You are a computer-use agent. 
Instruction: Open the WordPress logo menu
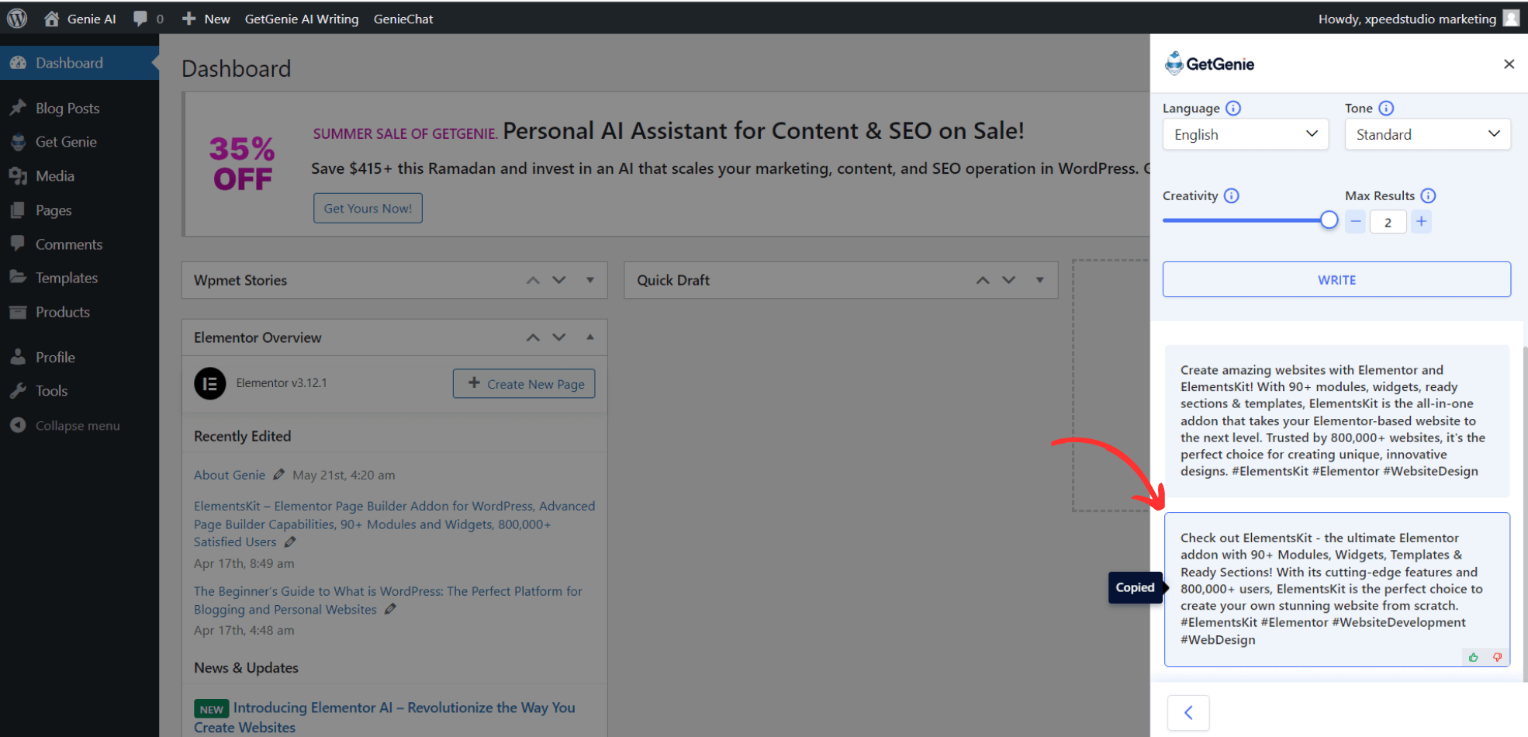point(17,19)
